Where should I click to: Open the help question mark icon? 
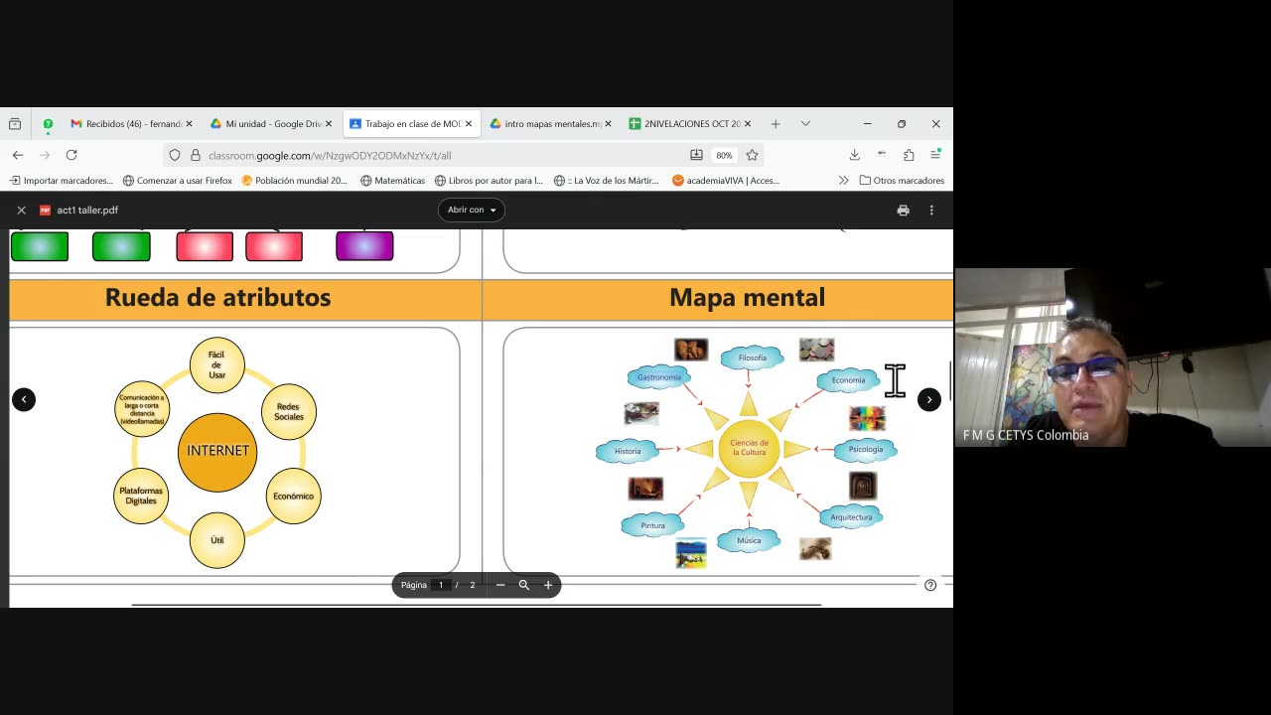pos(930,585)
